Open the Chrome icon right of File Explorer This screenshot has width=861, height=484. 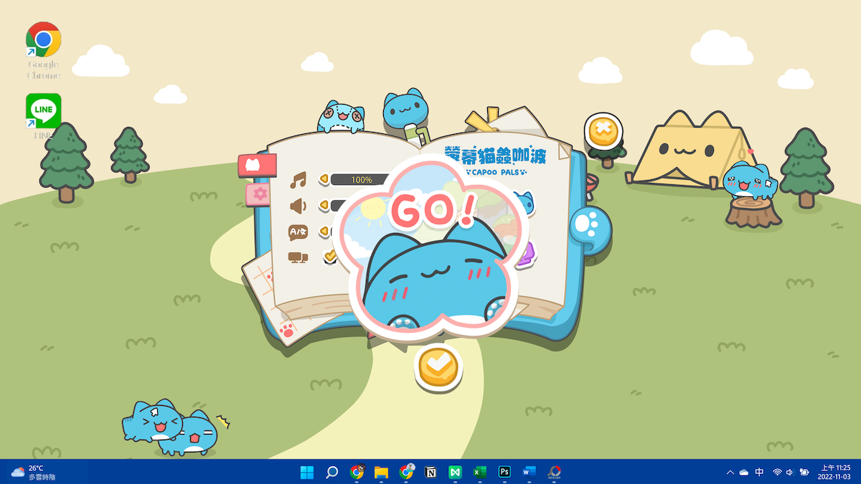coord(406,472)
